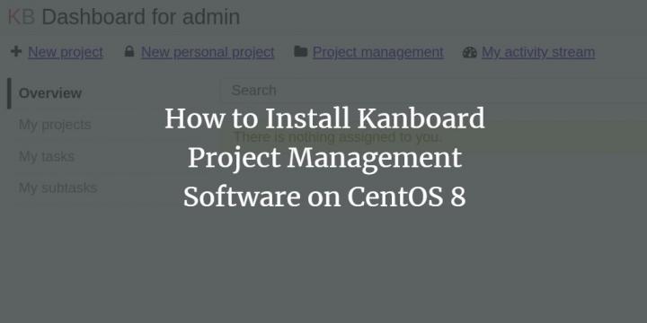
Task: Go to the Project management link
Action: pyautogui.click(x=378, y=52)
